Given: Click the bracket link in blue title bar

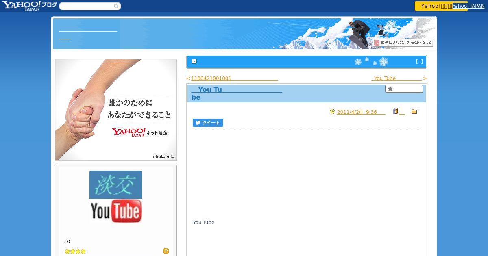Looking at the screenshot, I should pos(419,61).
